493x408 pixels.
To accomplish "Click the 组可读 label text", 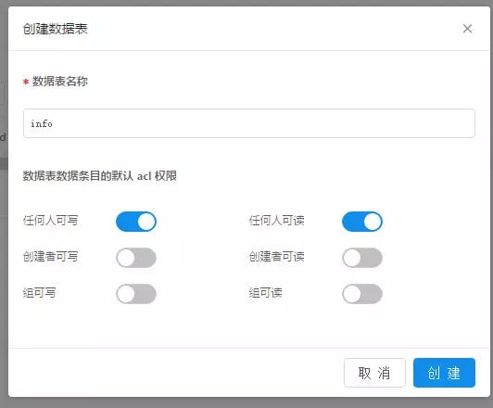I will click(x=265, y=293).
